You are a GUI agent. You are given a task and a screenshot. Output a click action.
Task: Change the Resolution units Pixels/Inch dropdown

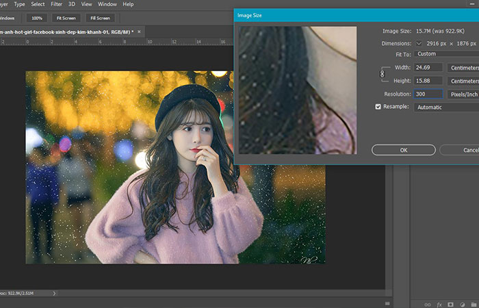(x=463, y=94)
